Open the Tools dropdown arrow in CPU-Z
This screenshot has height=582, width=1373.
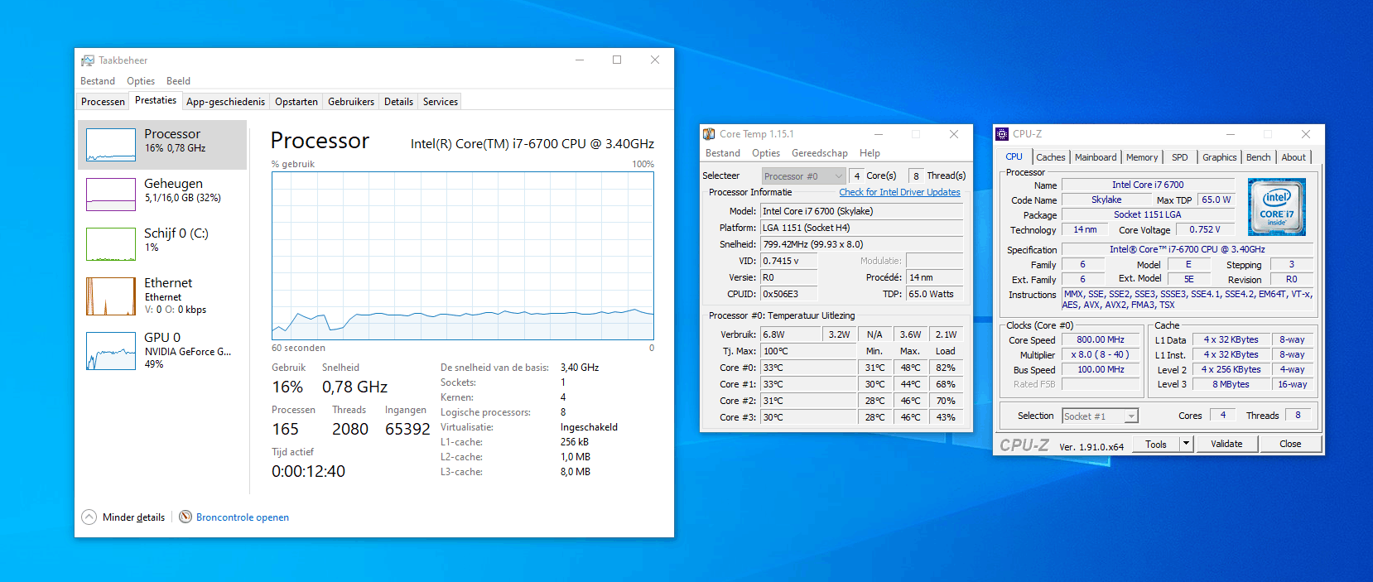click(x=1186, y=445)
